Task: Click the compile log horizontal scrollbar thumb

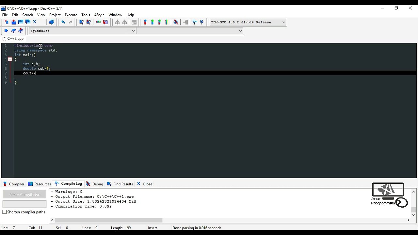Action: point(108,220)
